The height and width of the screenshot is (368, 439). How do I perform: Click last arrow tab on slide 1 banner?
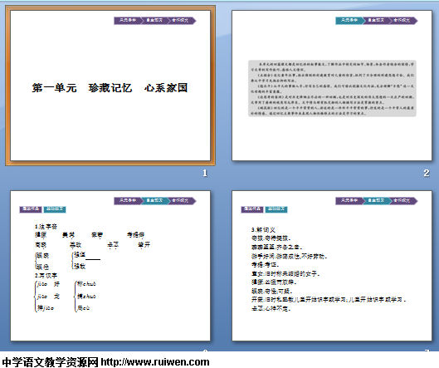tap(182, 21)
